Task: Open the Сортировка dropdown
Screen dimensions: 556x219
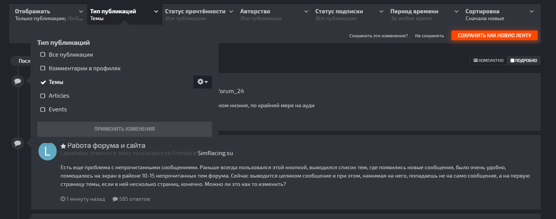Action: [499, 14]
